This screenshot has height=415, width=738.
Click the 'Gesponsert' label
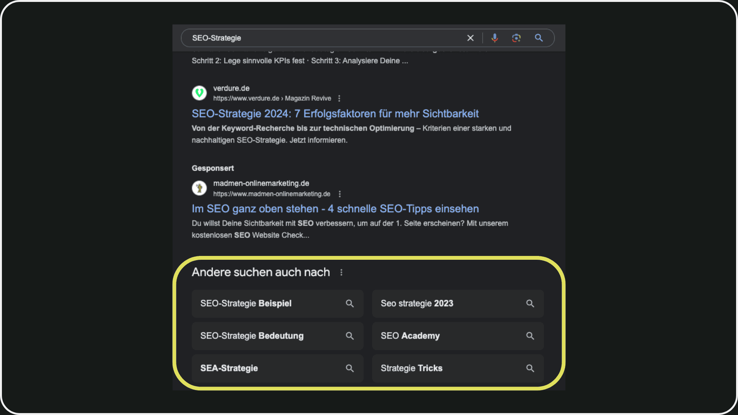pyautogui.click(x=213, y=168)
